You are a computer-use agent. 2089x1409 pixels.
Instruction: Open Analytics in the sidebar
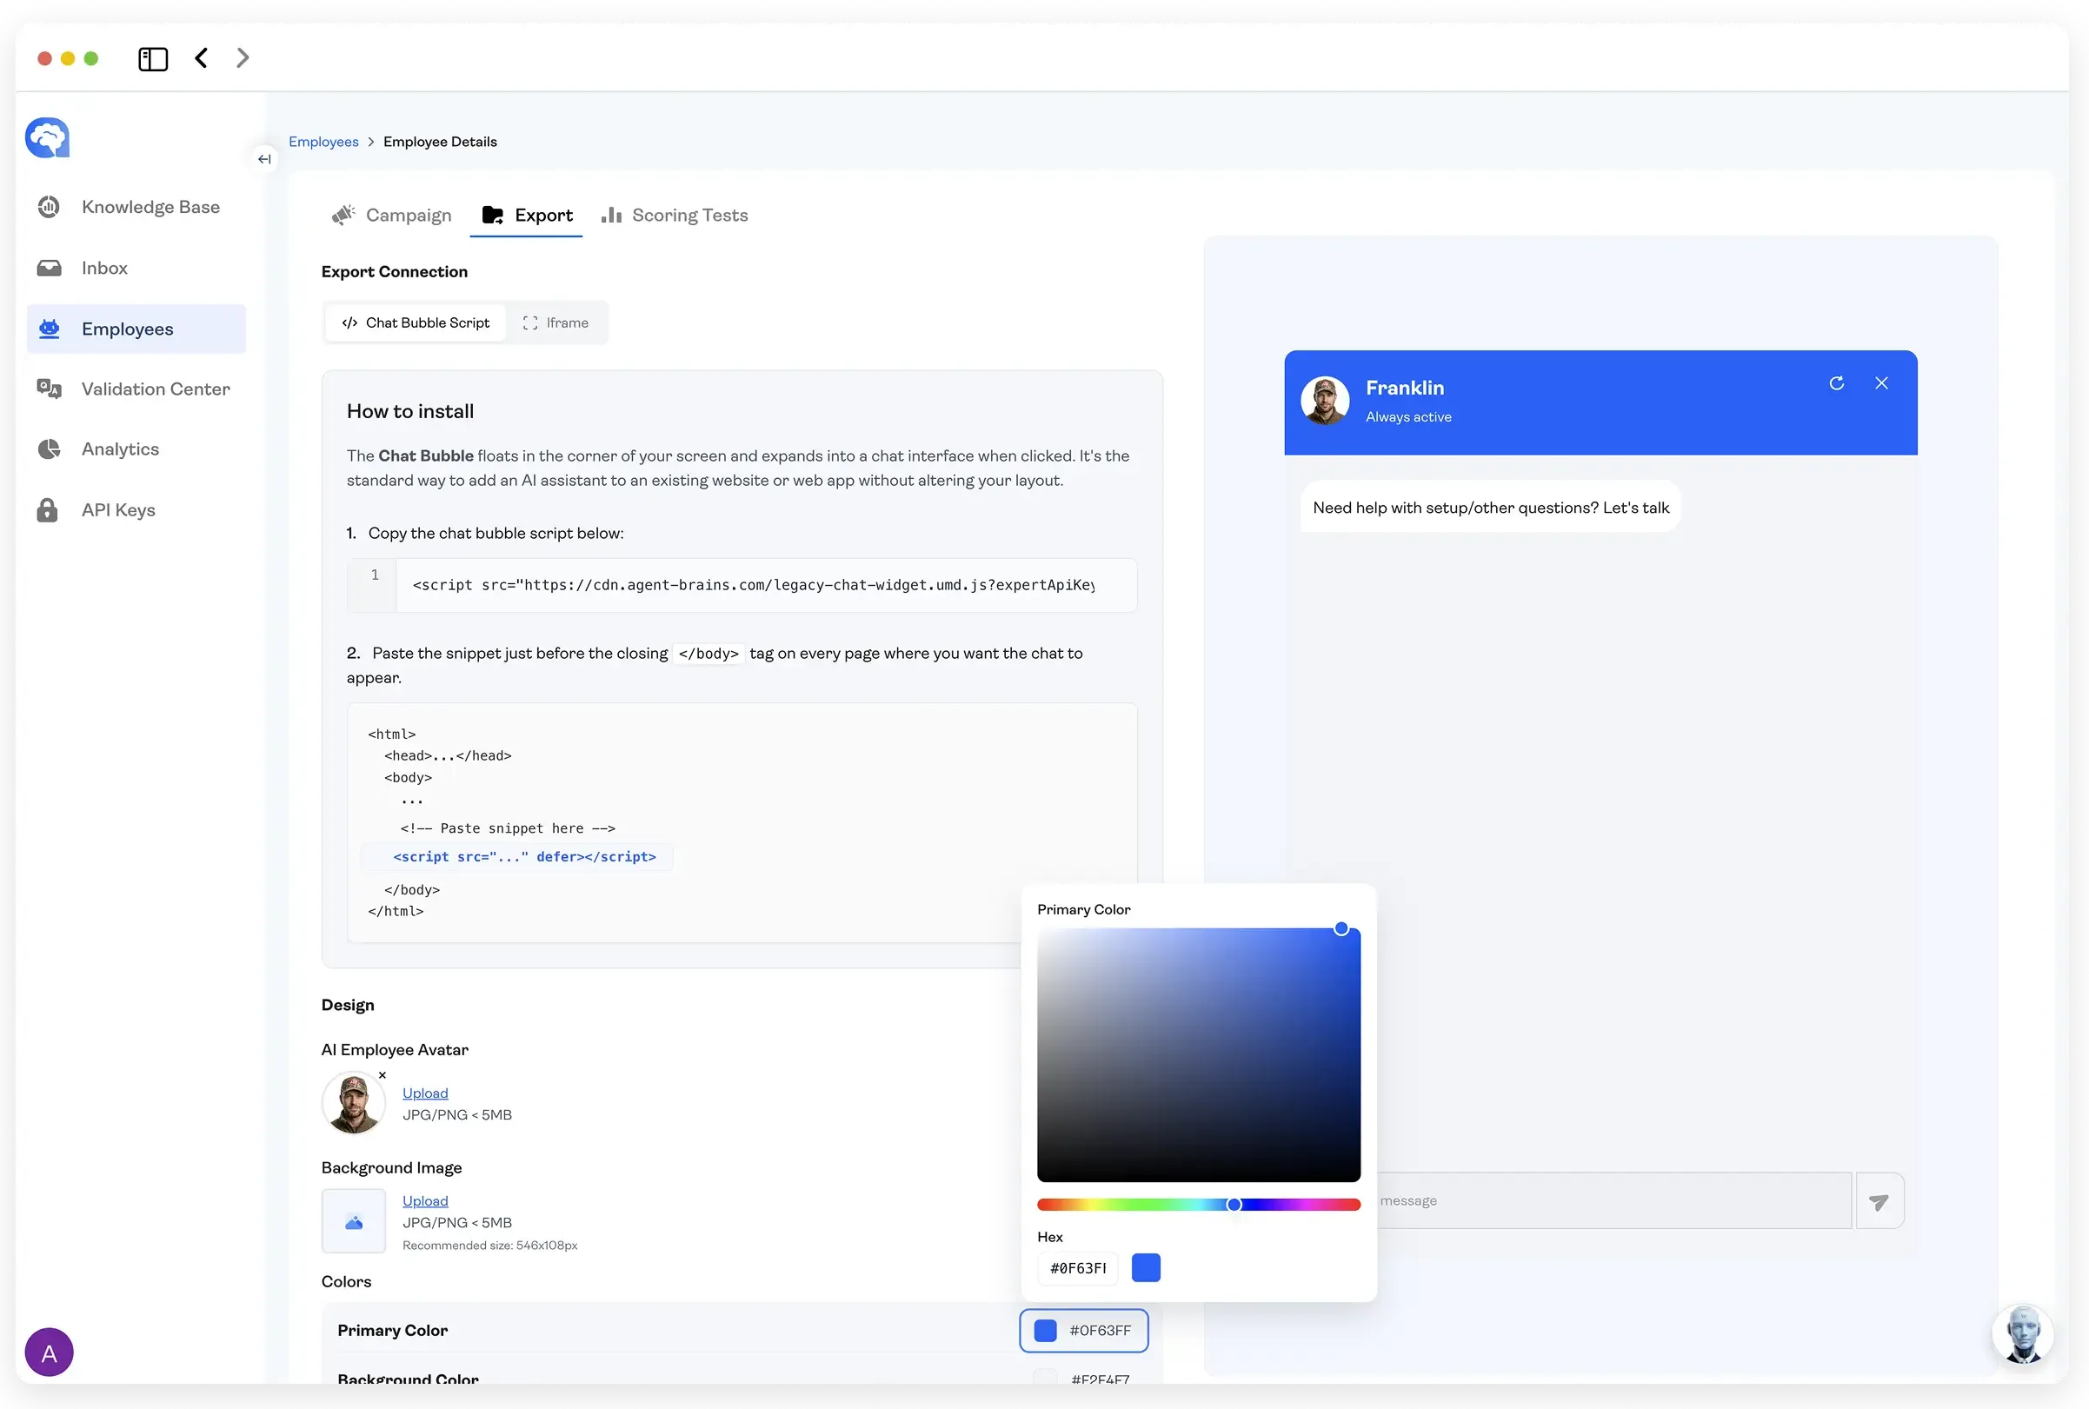click(136, 449)
